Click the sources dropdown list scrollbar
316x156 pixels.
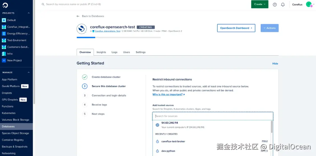272,126
